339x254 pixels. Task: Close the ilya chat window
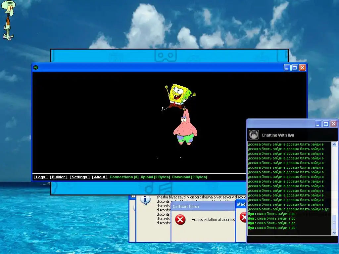coord(334,124)
